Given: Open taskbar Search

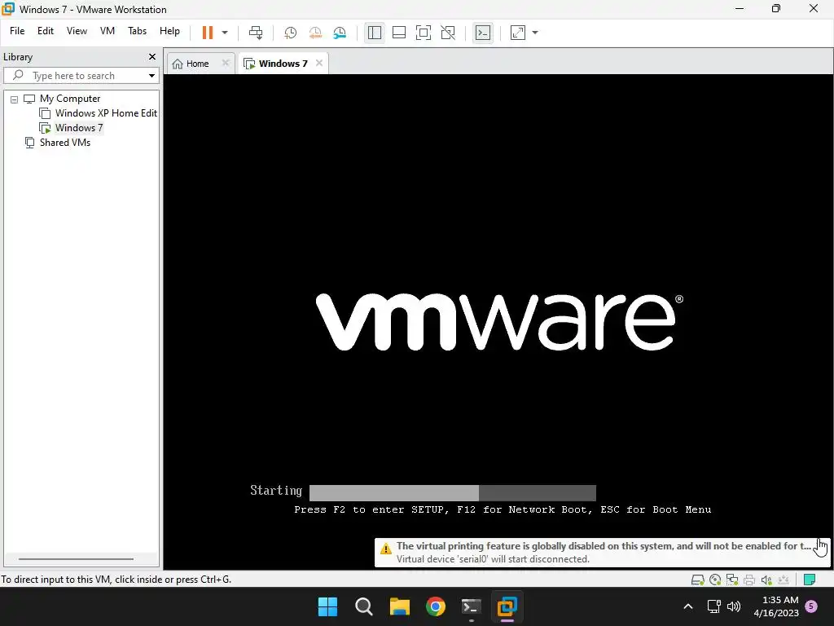Looking at the screenshot, I should coord(364,606).
